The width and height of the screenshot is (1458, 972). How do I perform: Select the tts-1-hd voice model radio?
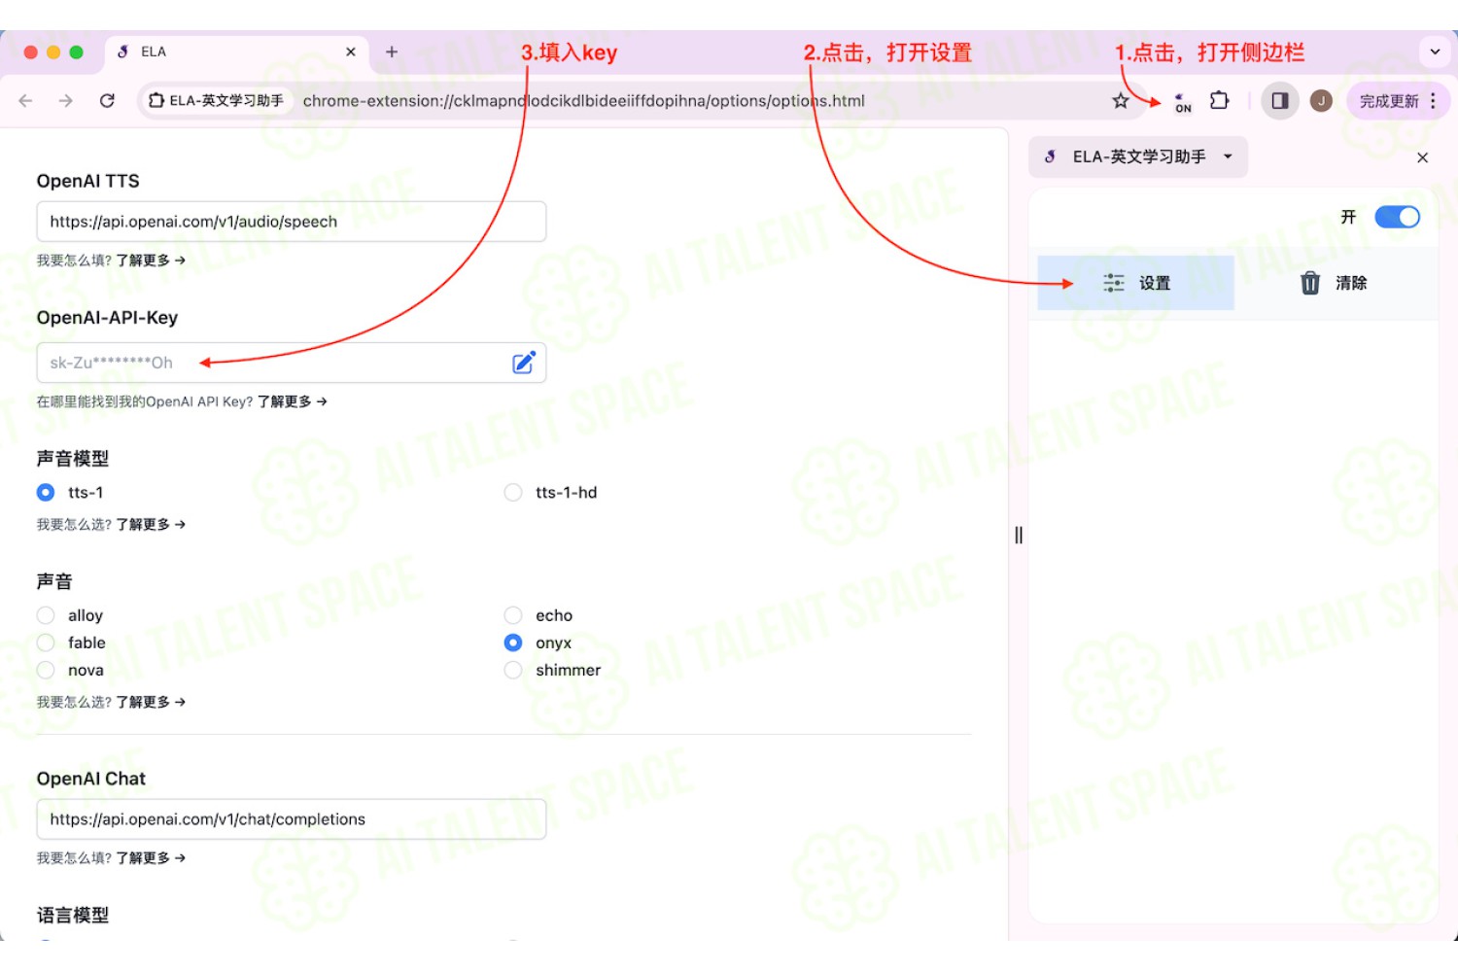pos(513,493)
